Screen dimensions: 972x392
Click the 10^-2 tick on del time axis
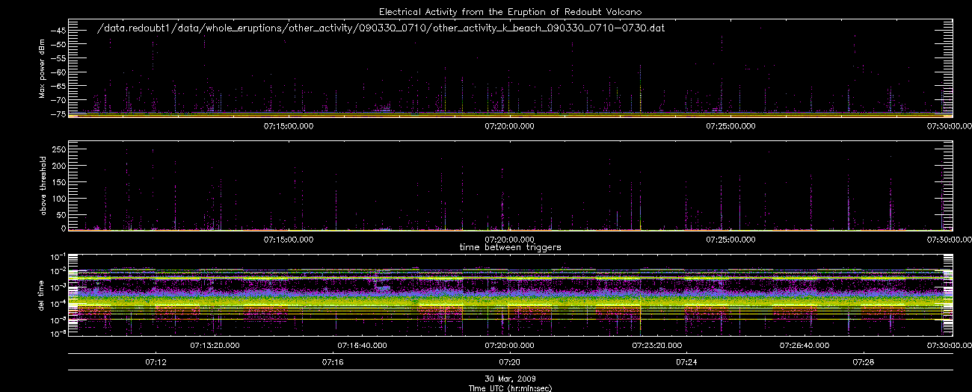(x=58, y=270)
